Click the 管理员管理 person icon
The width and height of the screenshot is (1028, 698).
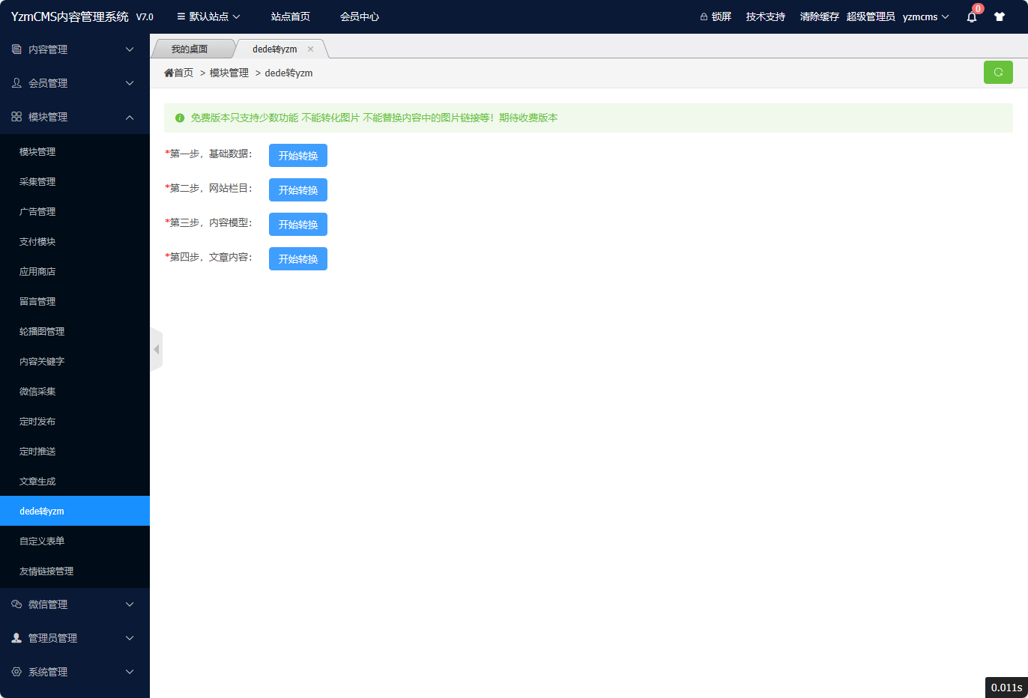click(x=16, y=638)
